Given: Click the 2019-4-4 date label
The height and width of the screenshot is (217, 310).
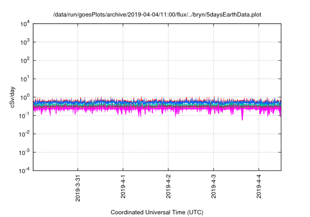Looking at the screenshot, I should pyautogui.click(x=259, y=186).
